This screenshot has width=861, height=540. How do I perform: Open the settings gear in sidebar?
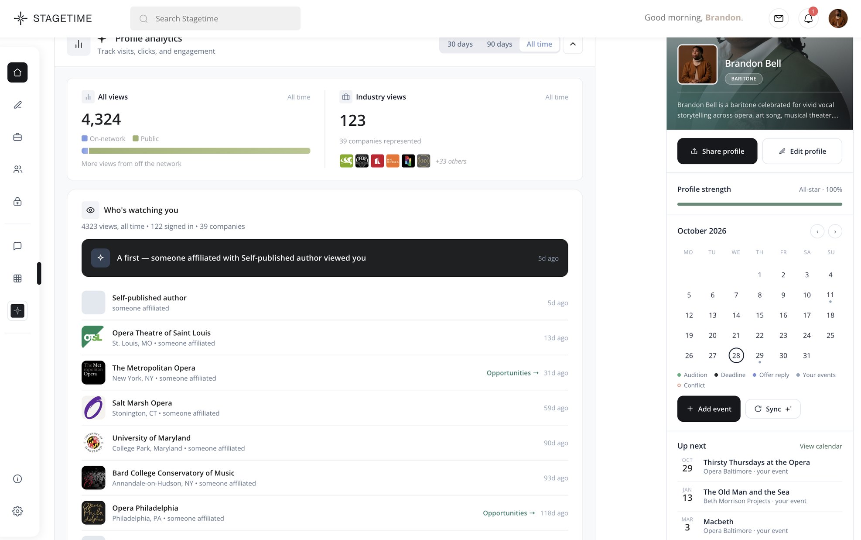[17, 511]
